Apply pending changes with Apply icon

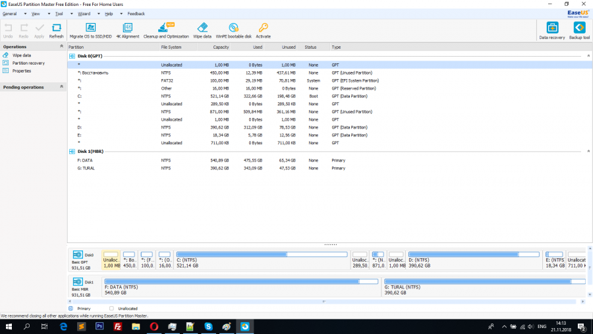click(40, 31)
